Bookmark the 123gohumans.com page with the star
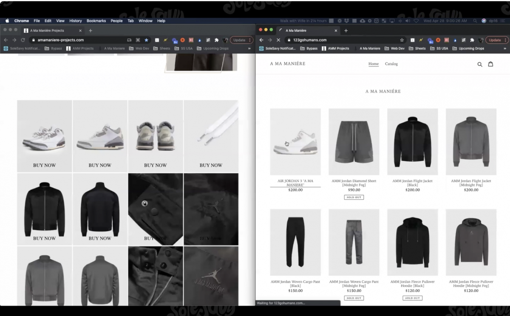Viewport: 510px width, 316px height. [x=402, y=40]
